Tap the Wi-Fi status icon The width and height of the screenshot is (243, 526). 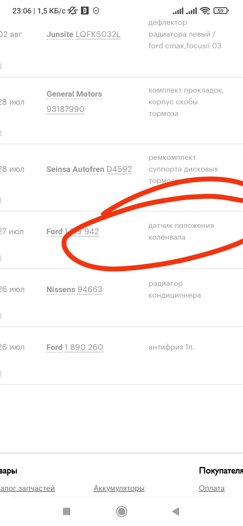pos(205,11)
